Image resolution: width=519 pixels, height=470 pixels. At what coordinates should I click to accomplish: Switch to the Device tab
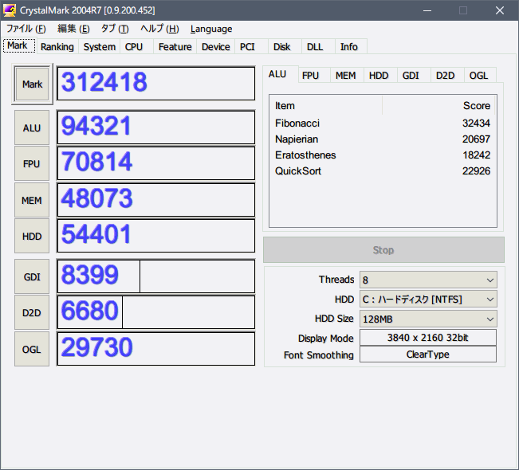[216, 47]
